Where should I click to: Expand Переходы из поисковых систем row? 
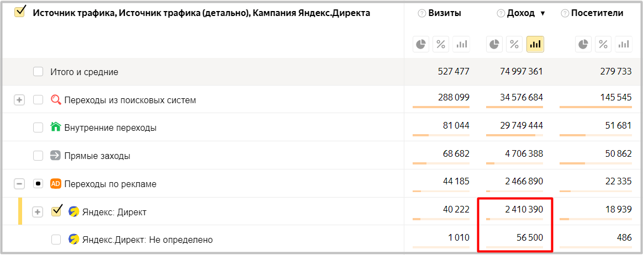pos(19,100)
